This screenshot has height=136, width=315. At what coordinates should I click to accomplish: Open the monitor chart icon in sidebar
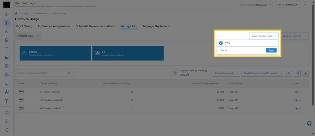pos(6,83)
